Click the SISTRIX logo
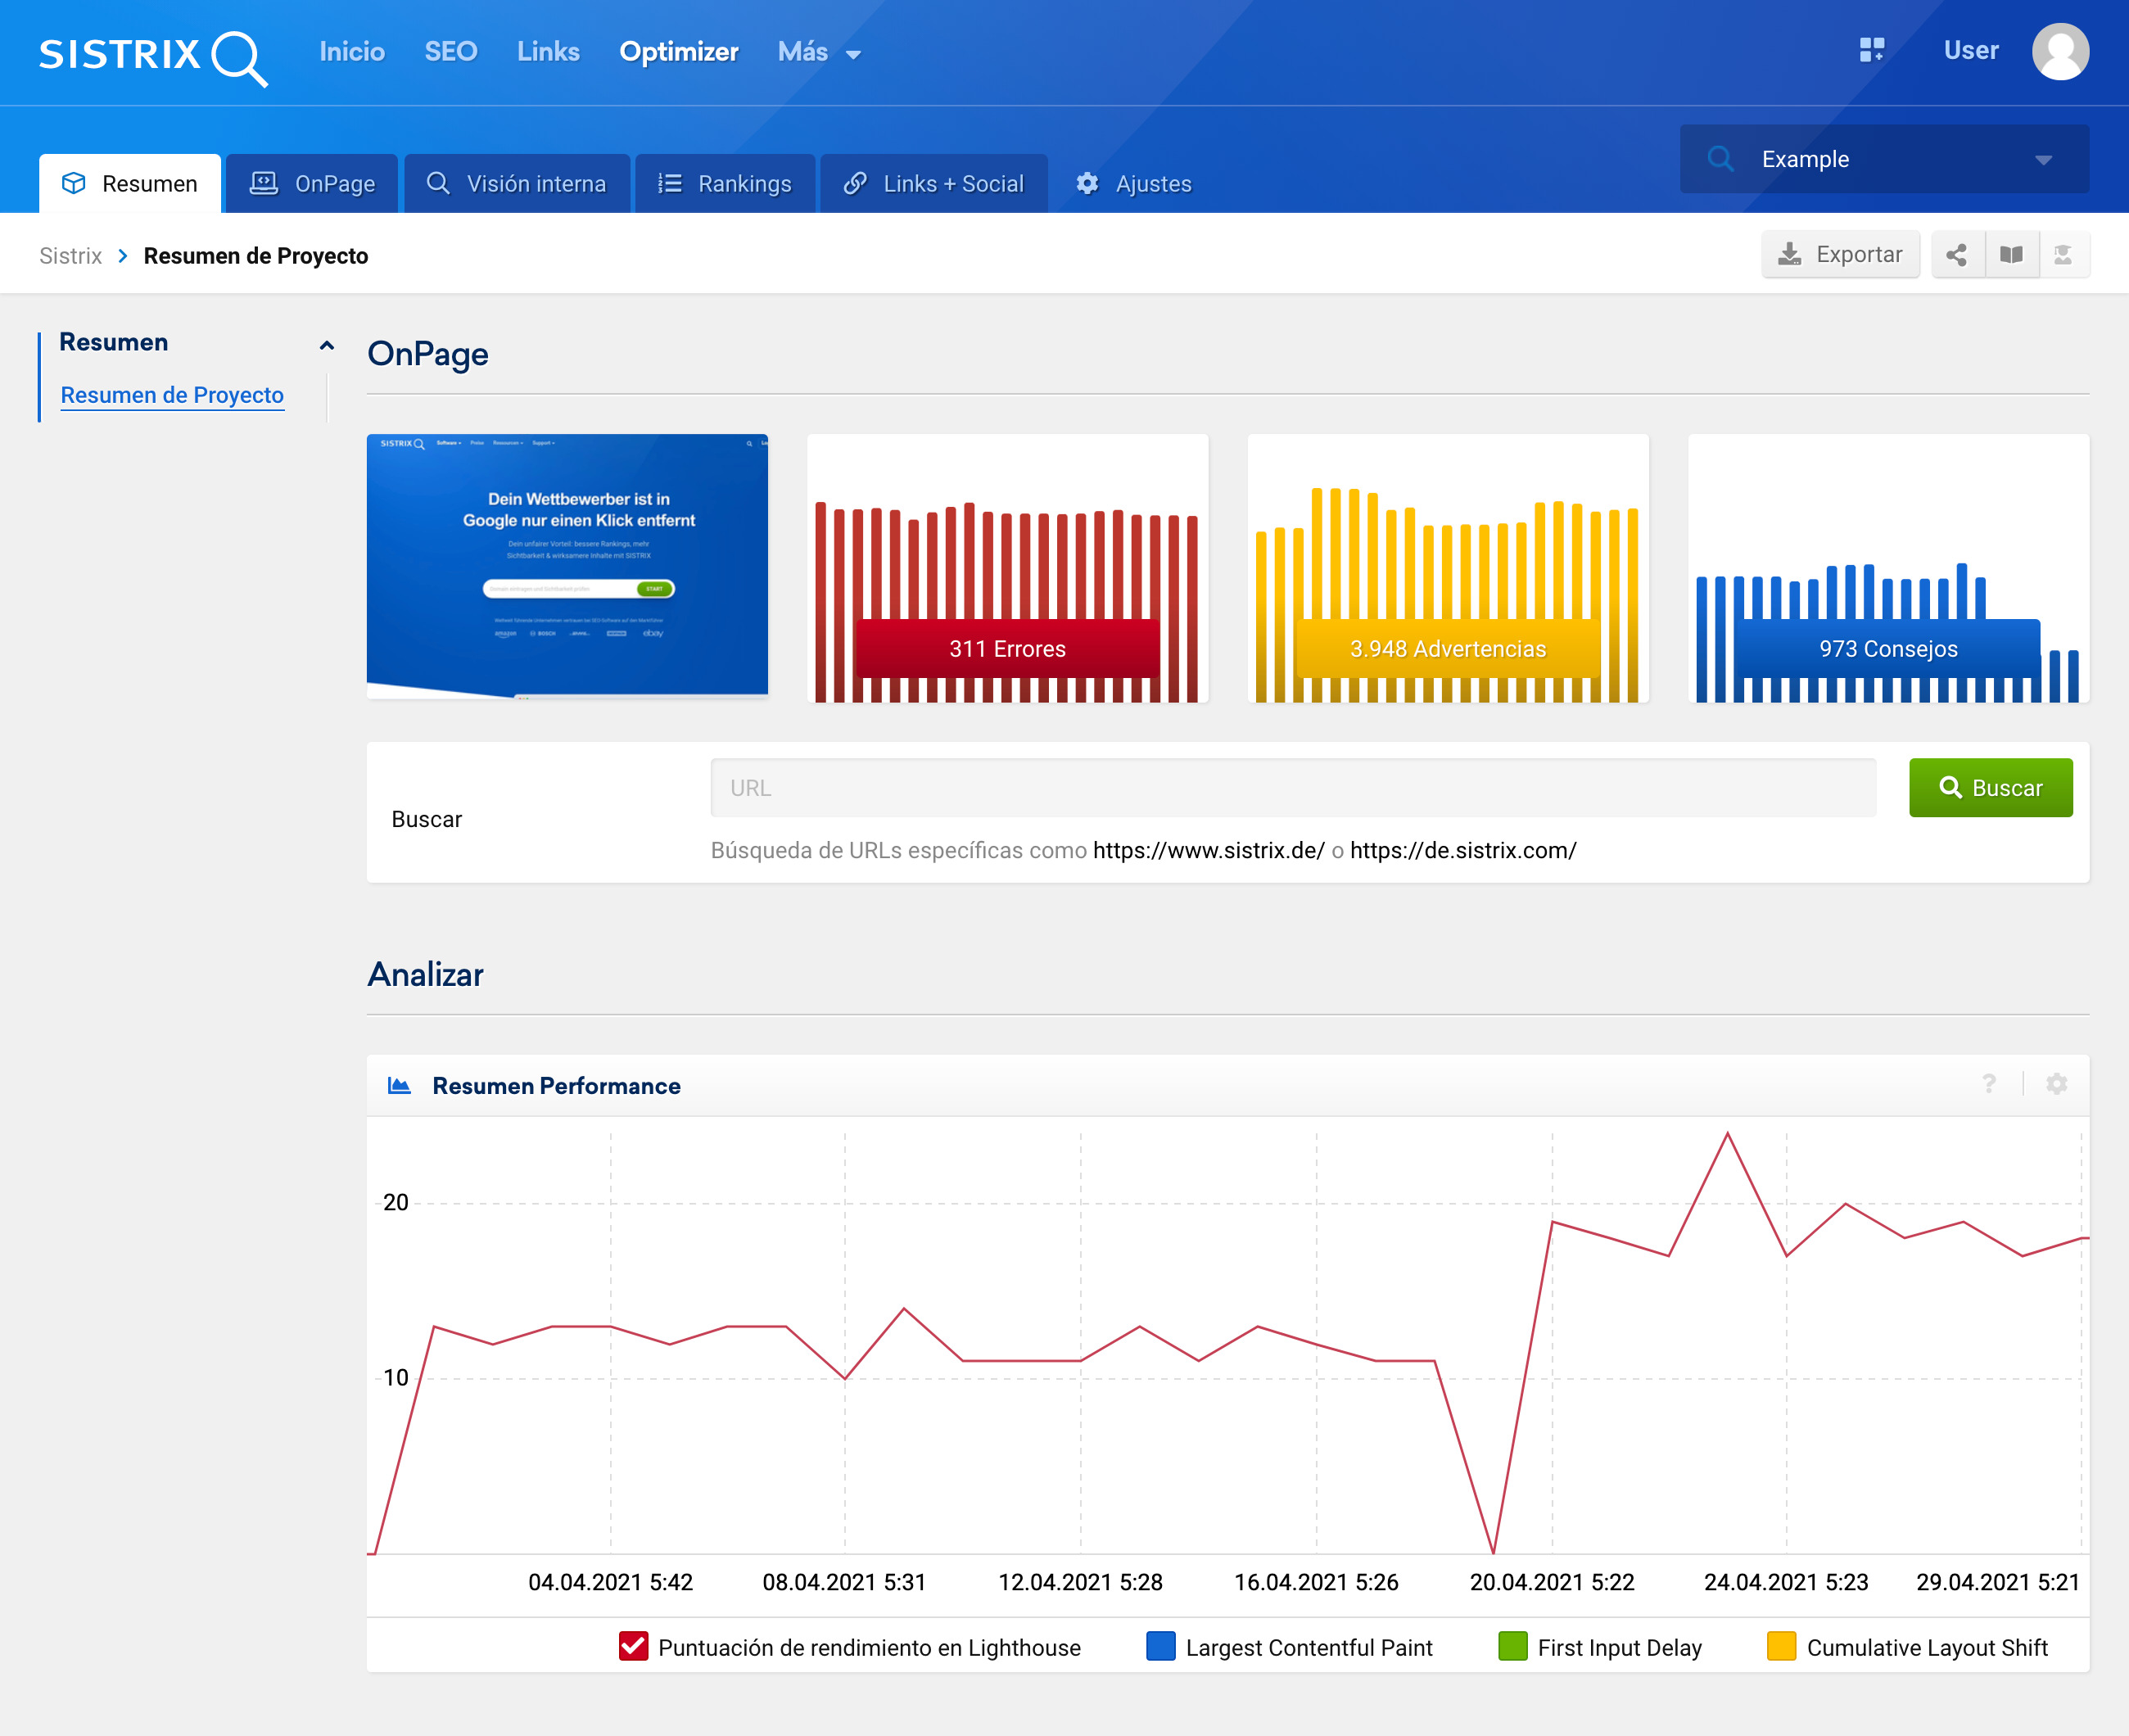This screenshot has width=2129, height=1736. (x=152, y=55)
